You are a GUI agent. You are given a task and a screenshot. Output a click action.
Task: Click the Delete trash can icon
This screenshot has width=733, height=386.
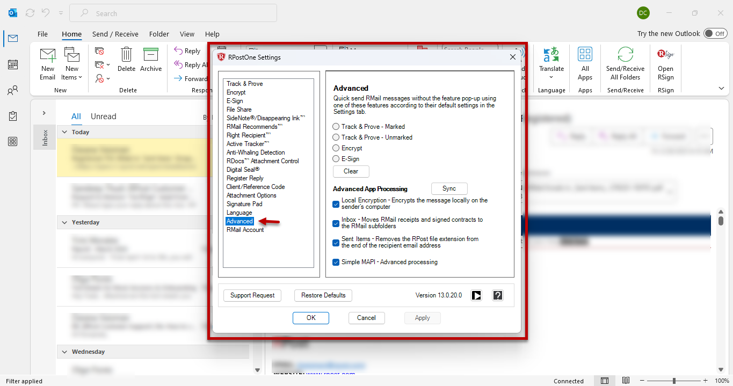126,55
